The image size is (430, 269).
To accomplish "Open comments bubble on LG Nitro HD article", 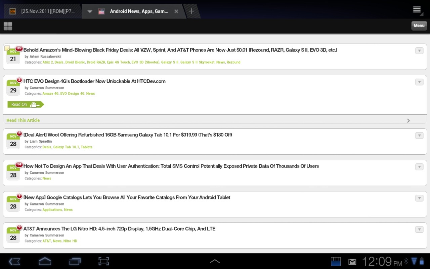I will coord(19,227).
